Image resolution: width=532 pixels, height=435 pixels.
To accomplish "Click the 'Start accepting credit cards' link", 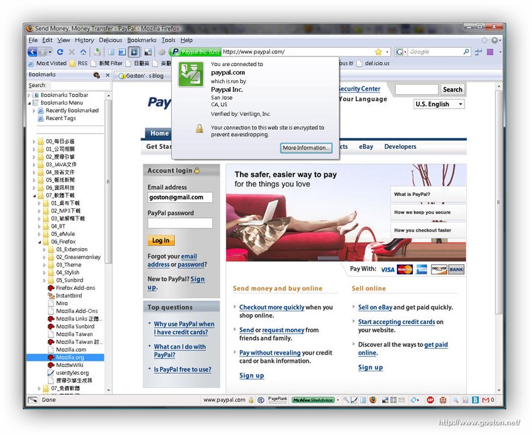I will [x=396, y=322].
